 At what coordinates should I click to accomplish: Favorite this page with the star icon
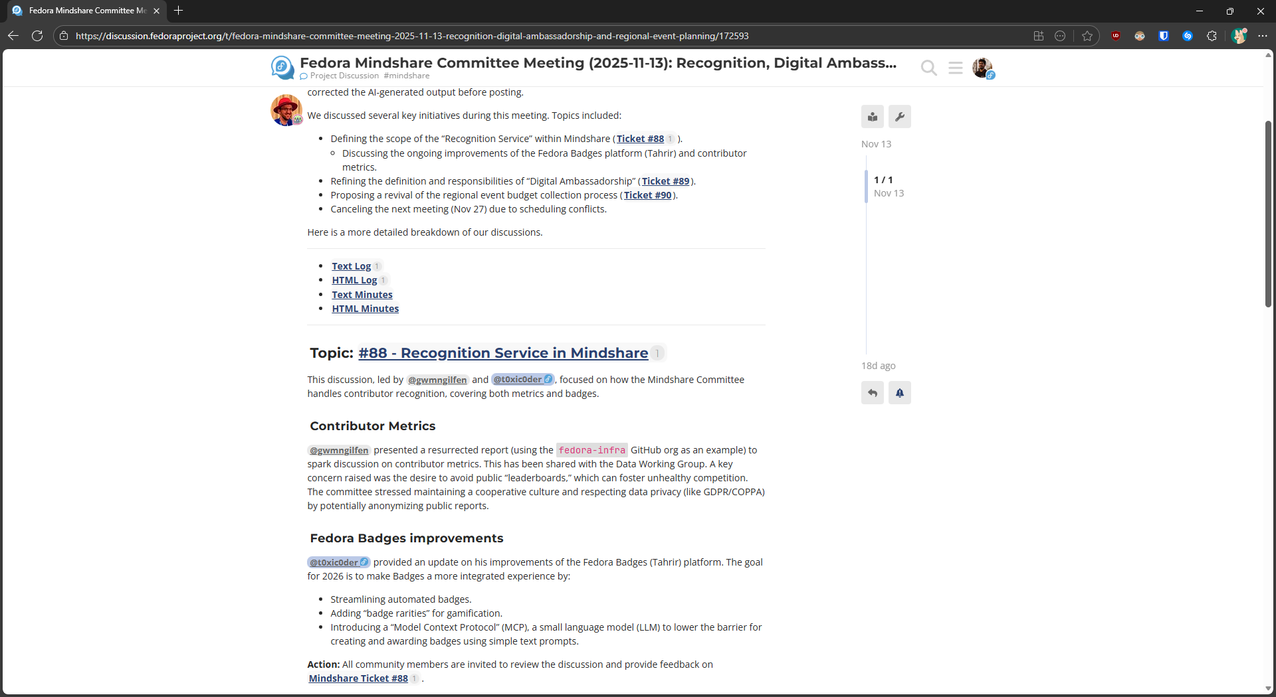1087,36
